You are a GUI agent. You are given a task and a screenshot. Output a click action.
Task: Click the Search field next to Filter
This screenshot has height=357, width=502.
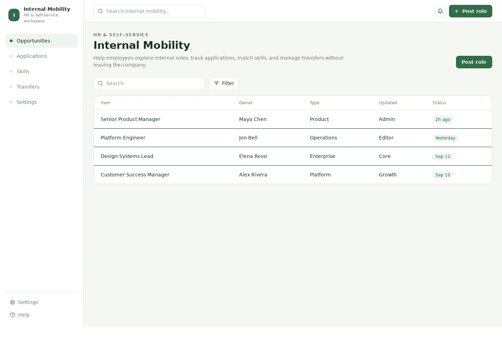[149, 83]
